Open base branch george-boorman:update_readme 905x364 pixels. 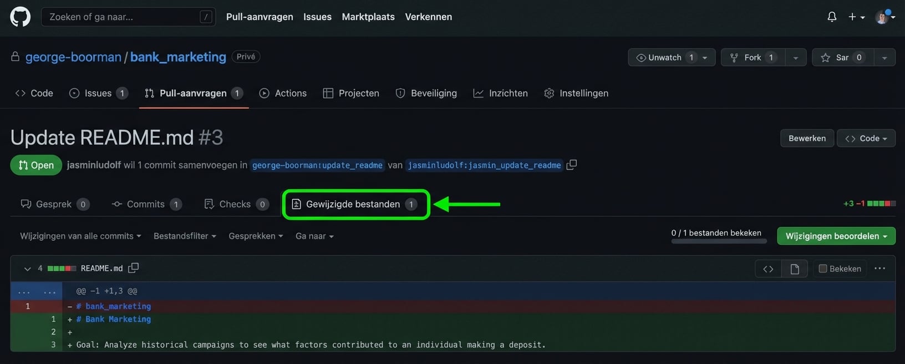317,165
